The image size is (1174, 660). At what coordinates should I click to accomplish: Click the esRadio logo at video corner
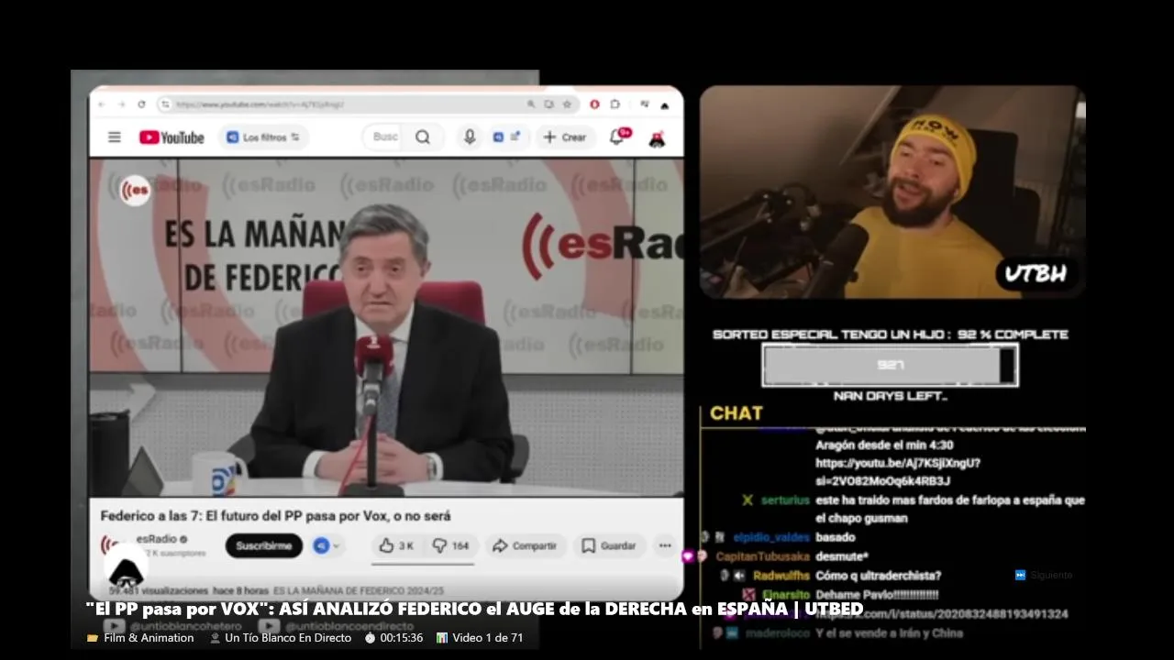click(x=136, y=191)
